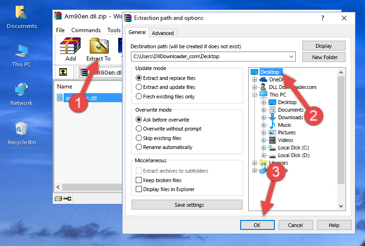Open the Recycle Bin desktop icon
Screen dimensions: 365x246
click(x=21, y=133)
